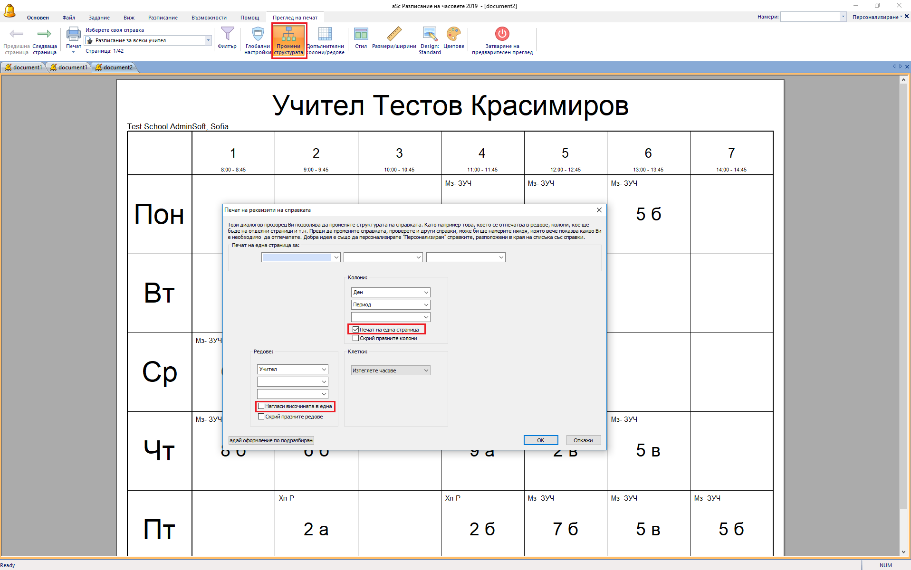Enable Скрий празните колони checkbox

pos(356,338)
